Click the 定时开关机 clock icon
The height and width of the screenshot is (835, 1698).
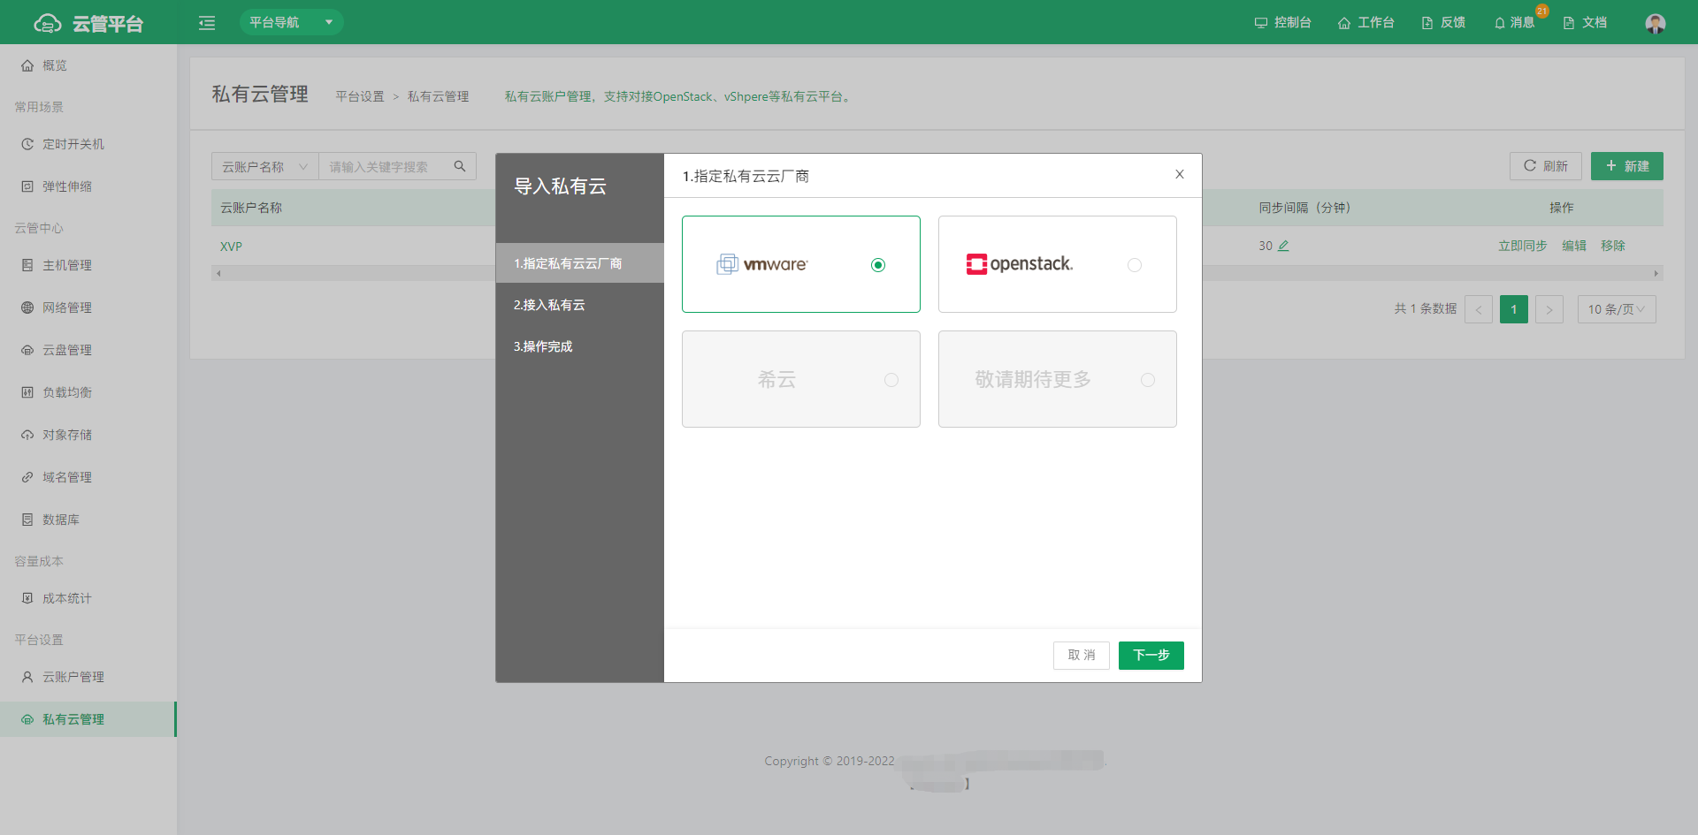click(27, 144)
